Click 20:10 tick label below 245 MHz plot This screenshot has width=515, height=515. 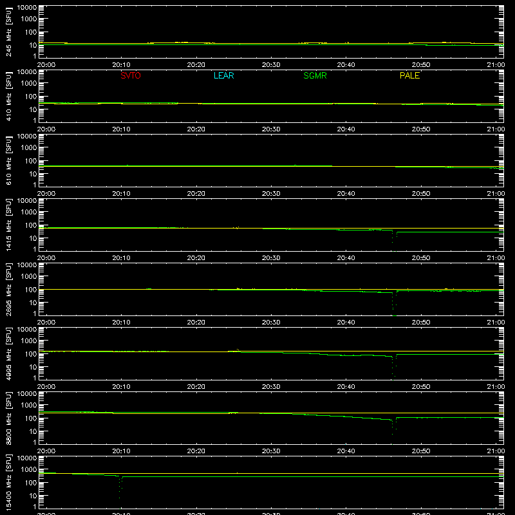click(x=121, y=65)
